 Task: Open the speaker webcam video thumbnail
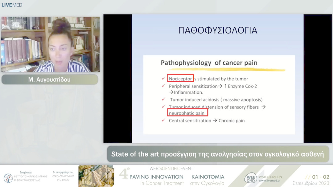pos(50,44)
